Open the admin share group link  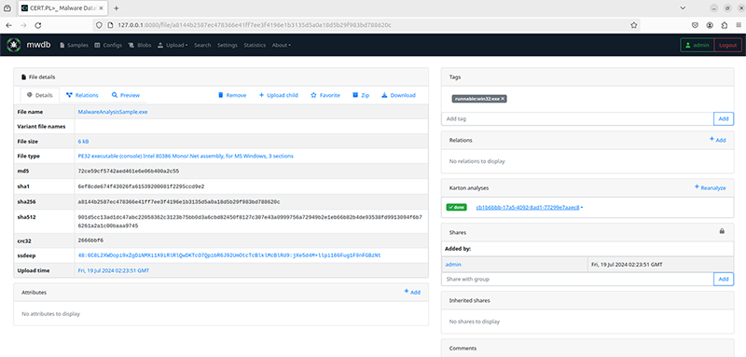[x=453, y=264]
